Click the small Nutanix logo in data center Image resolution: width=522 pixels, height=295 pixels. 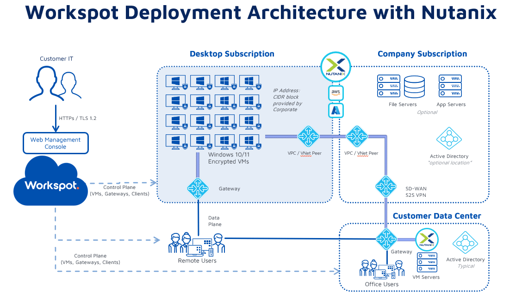(x=427, y=239)
